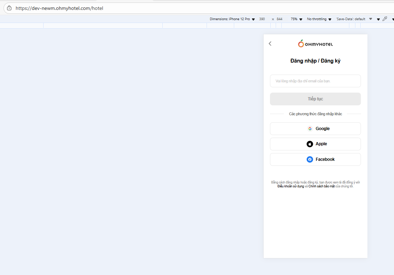The image size is (394, 275).
Task: Sign in with Apple button
Action: [315, 144]
